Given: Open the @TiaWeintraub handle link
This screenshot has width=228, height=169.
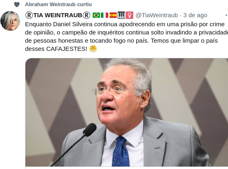Looking at the screenshot, I should click(x=157, y=15).
